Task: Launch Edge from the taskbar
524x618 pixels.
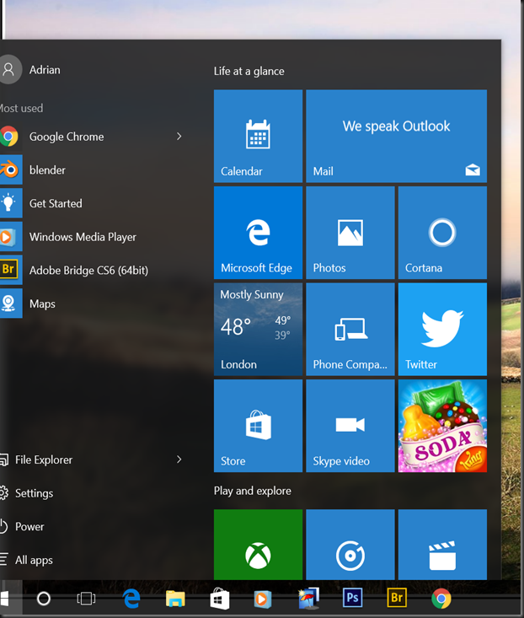Action: pyautogui.click(x=131, y=599)
